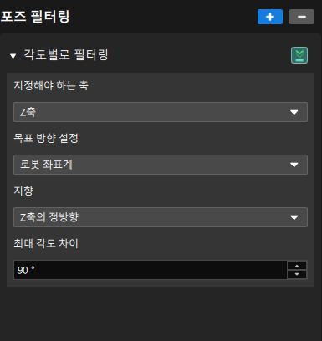
Task: Click the 목표 방향 설정 label
Action: [x=46, y=138]
